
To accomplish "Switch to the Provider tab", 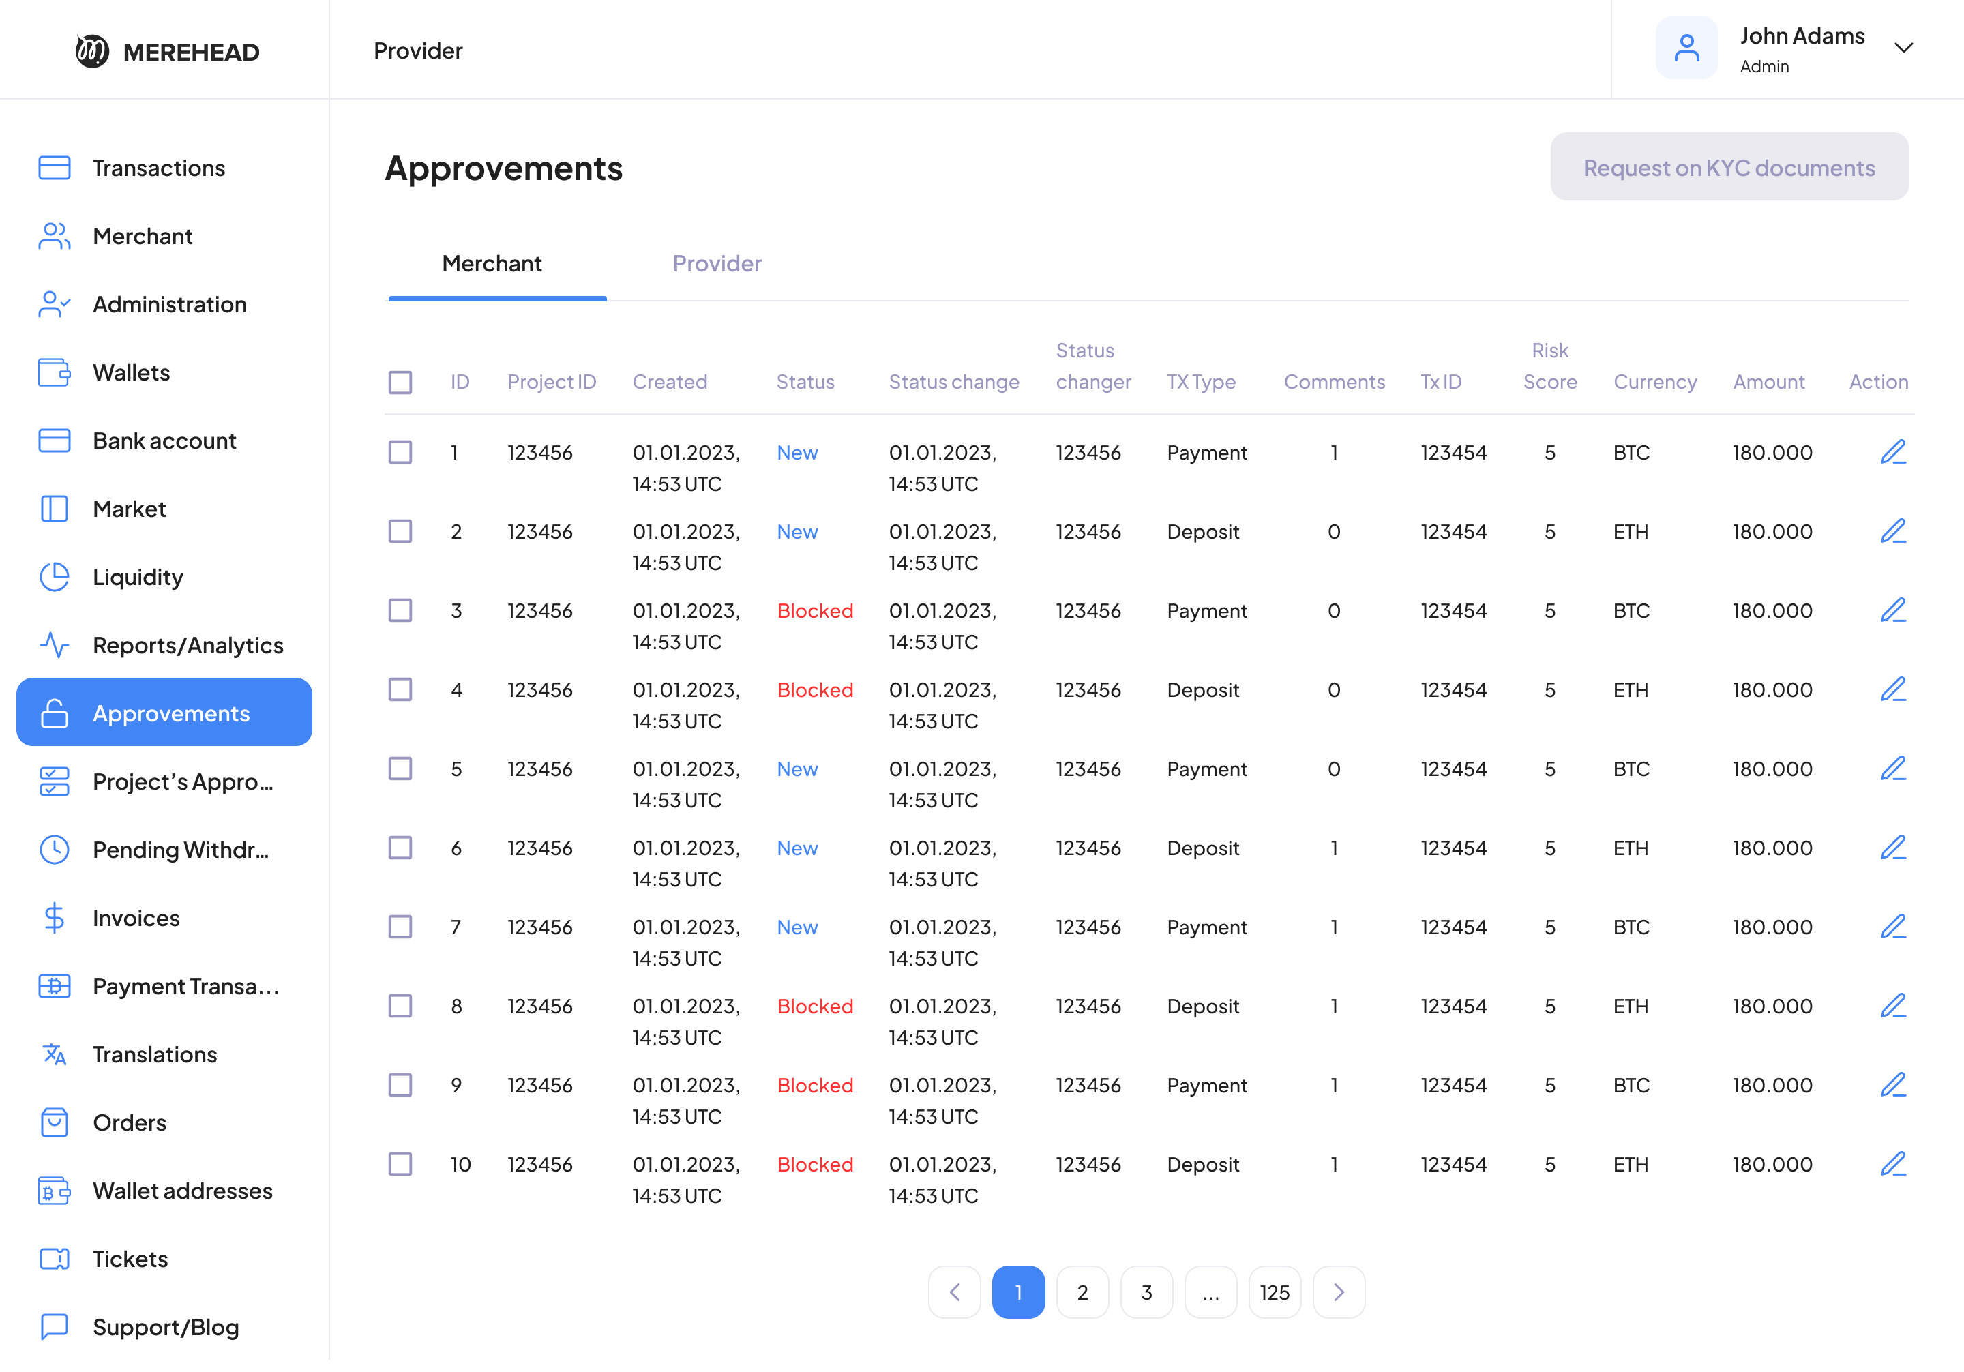I will click(717, 263).
